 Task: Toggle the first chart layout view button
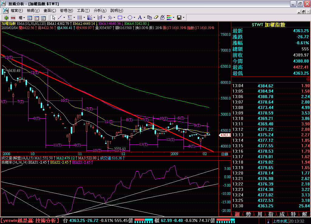30,18
